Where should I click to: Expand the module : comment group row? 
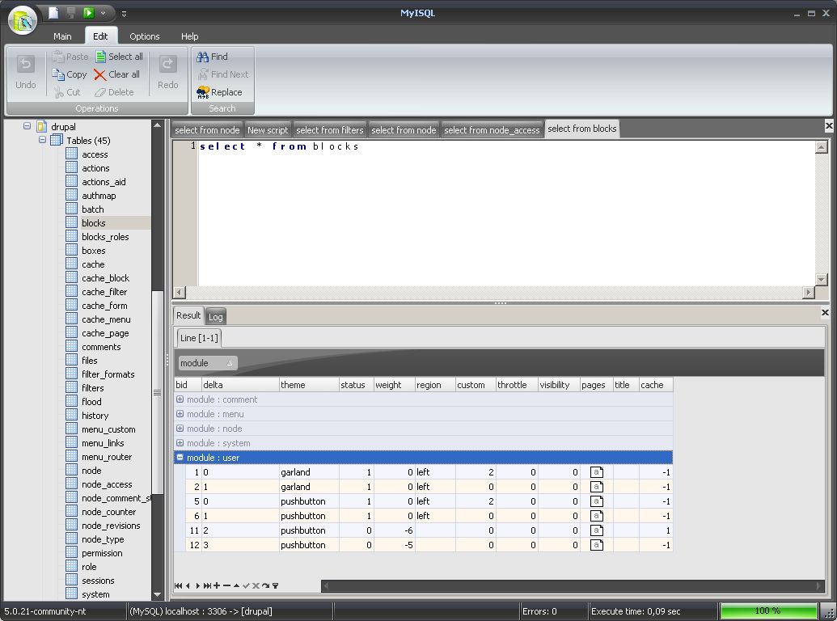point(180,399)
